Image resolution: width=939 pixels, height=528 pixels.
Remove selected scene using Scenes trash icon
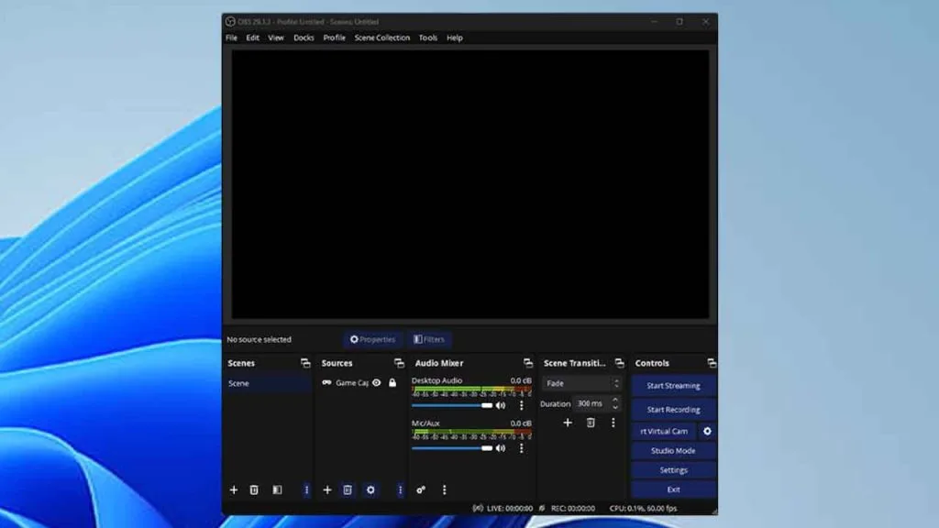(254, 489)
